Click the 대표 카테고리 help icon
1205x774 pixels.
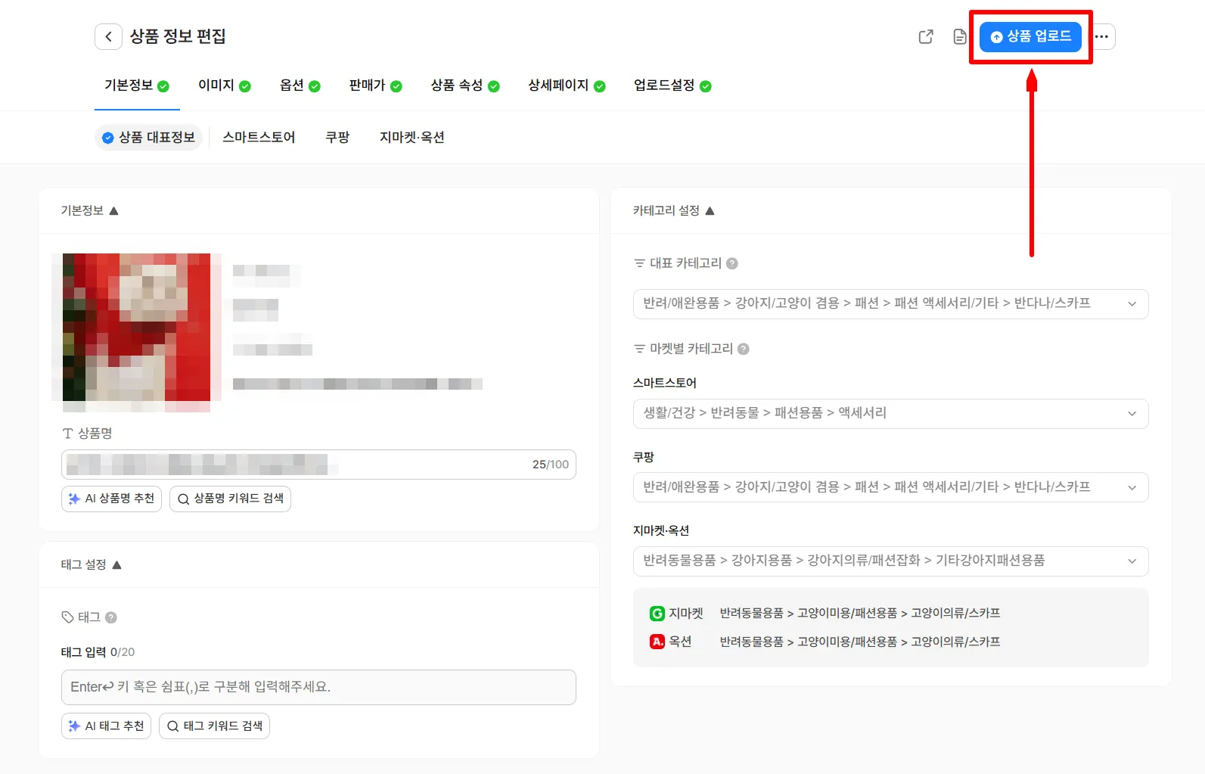click(x=732, y=263)
